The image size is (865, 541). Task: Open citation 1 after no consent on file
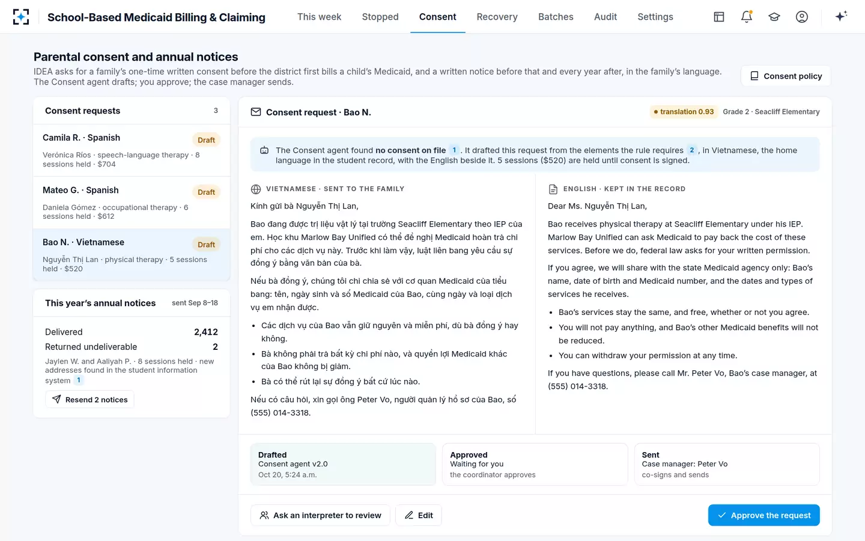454,150
